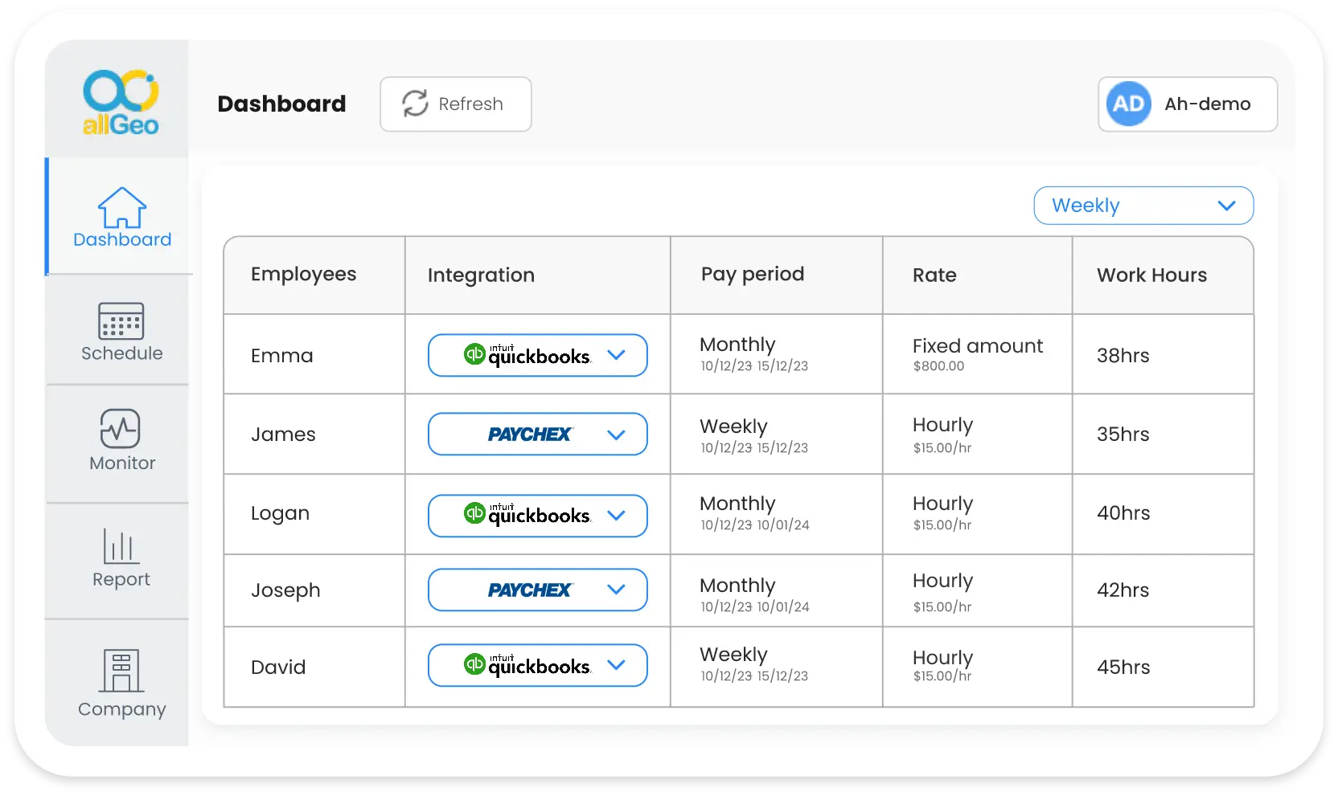Click the Dashboard page title
This screenshot has width=1338, height=796.
282,104
